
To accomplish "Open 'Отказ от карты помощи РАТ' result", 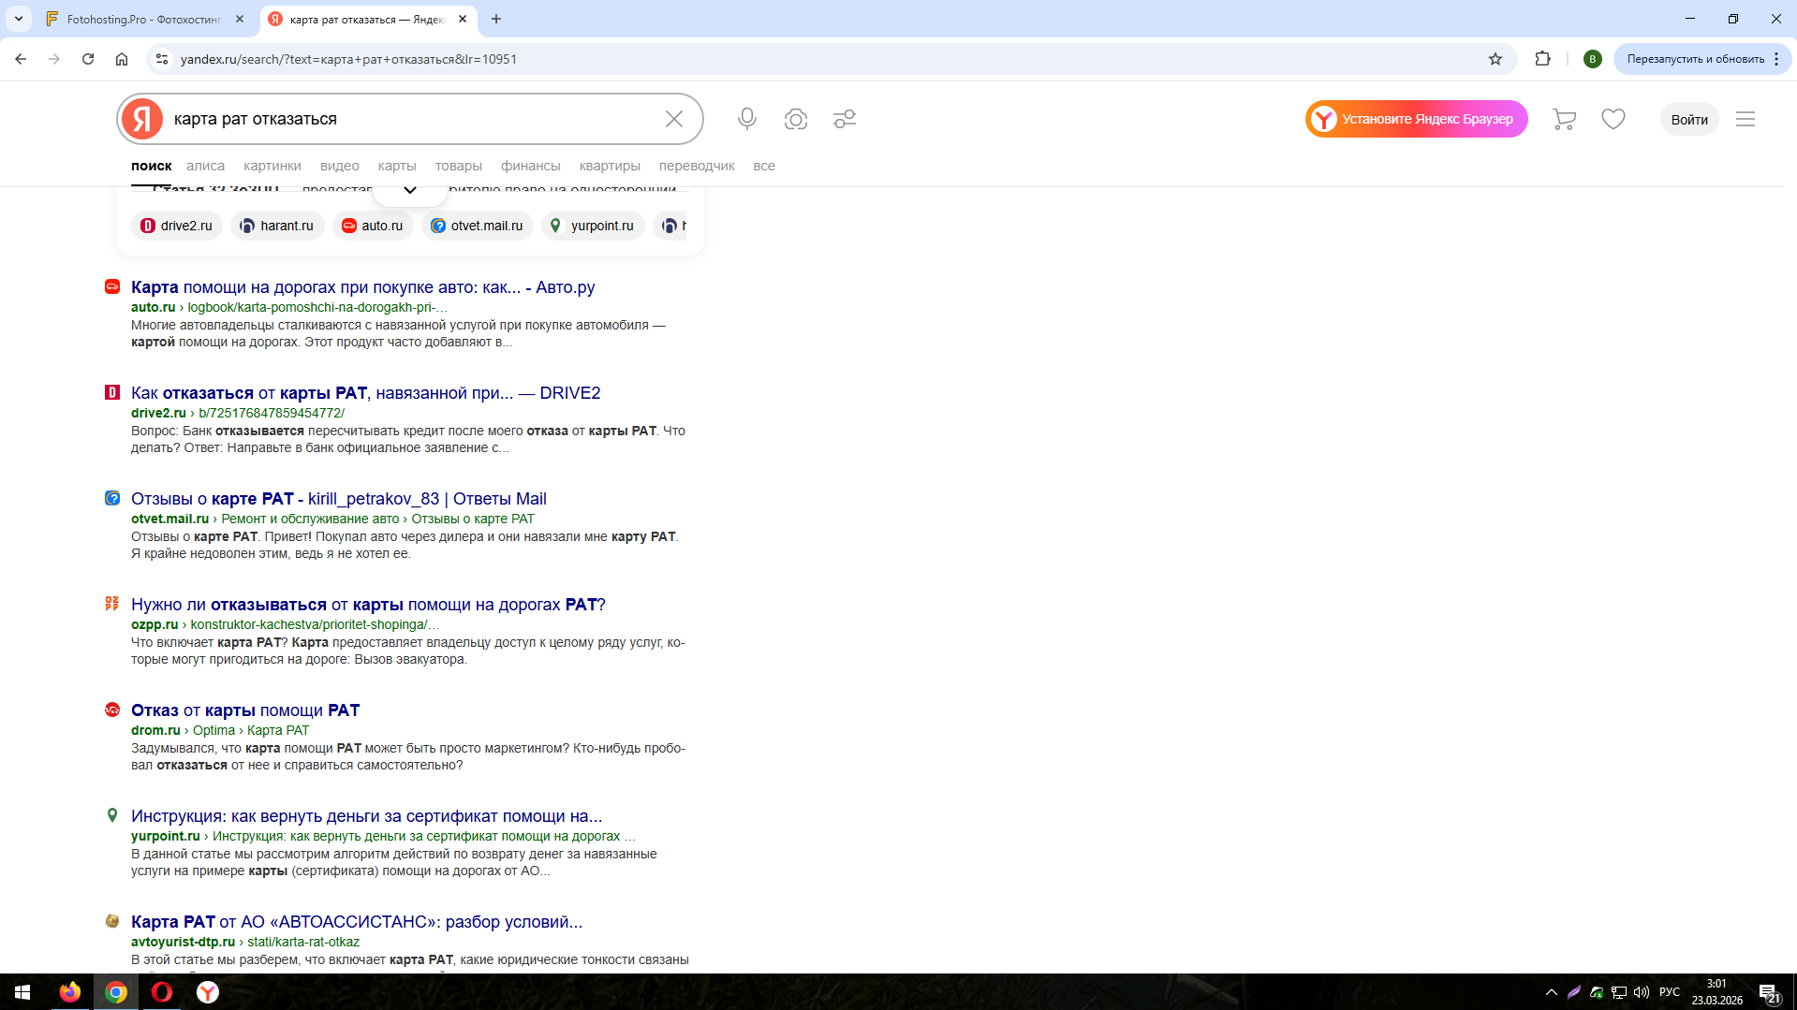I will (x=245, y=710).
